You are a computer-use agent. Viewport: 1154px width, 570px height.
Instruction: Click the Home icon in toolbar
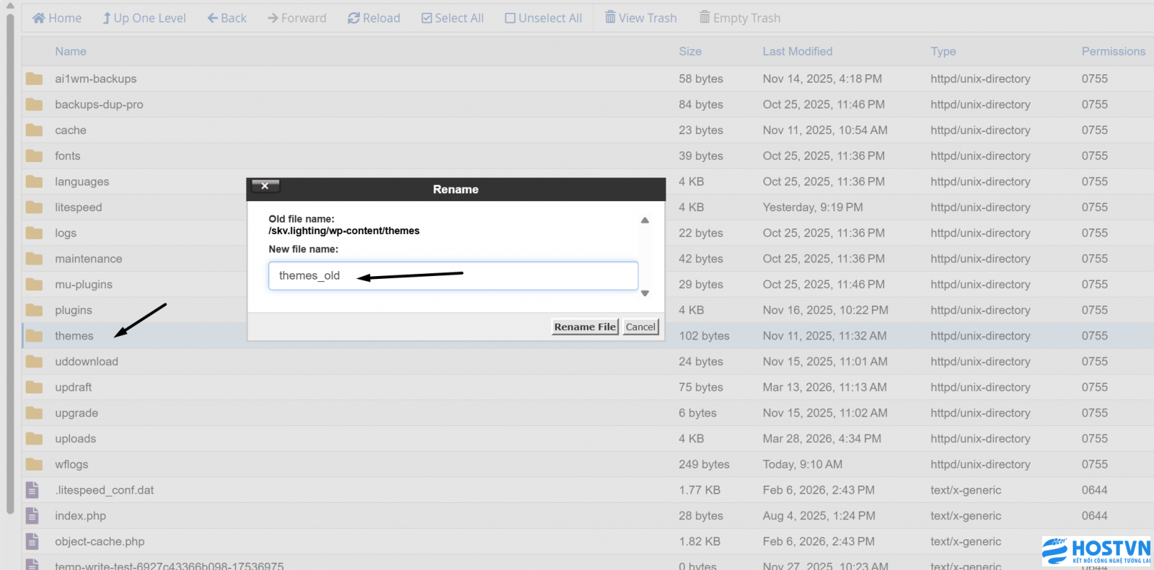39,18
